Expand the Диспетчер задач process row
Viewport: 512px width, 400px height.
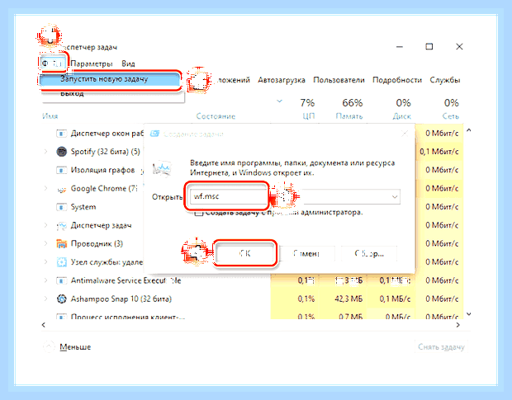45,225
